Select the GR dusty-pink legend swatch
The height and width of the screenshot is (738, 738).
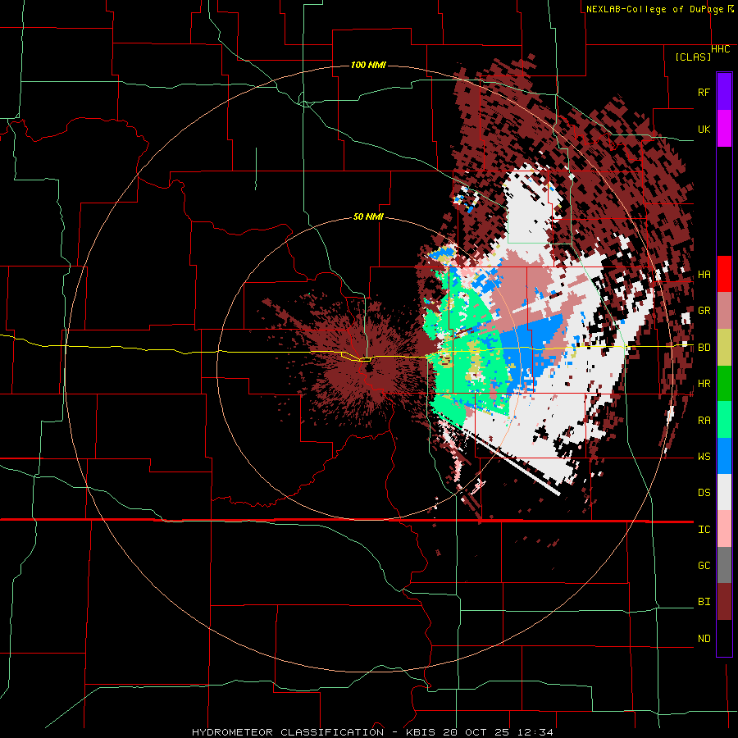[724, 311]
